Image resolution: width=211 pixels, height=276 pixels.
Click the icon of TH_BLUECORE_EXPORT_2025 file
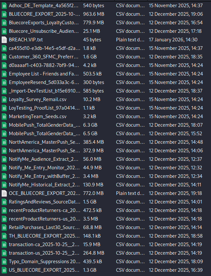pyautogui.click(x=4, y=236)
